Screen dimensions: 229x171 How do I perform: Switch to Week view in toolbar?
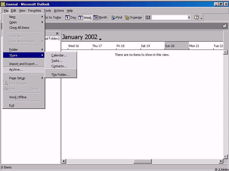(85, 18)
